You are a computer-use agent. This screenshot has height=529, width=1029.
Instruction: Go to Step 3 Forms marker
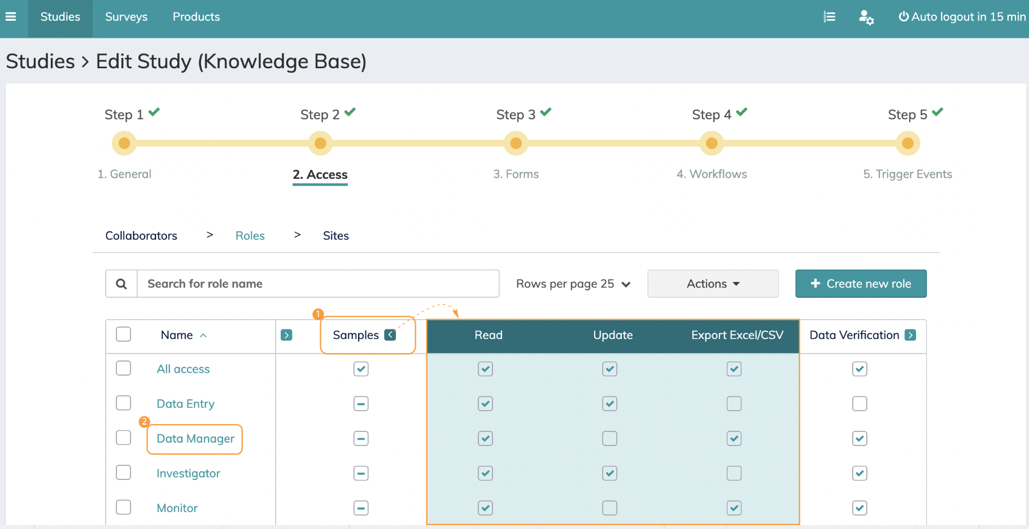[x=516, y=143]
